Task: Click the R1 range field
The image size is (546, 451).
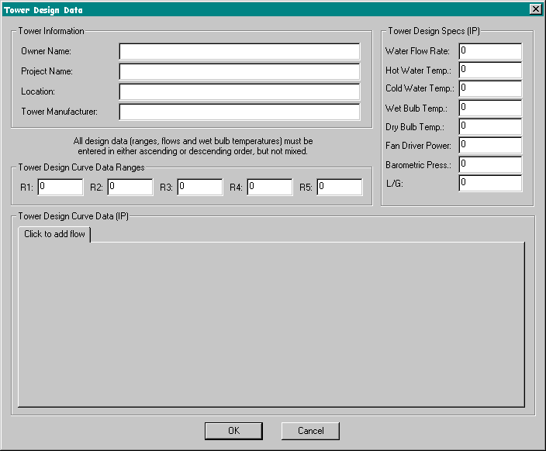Action: point(60,187)
